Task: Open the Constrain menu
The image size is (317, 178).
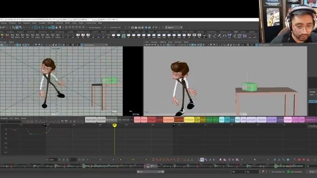Action: (x=59, y=23)
